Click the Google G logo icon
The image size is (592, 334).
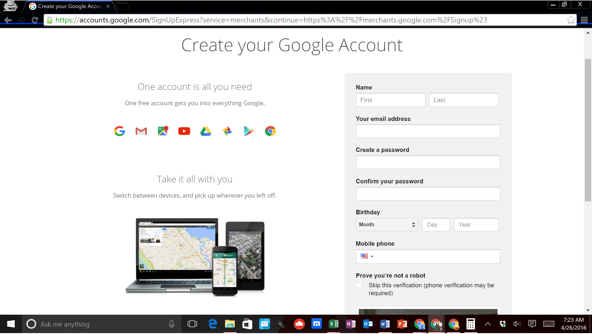click(x=119, y=131)
